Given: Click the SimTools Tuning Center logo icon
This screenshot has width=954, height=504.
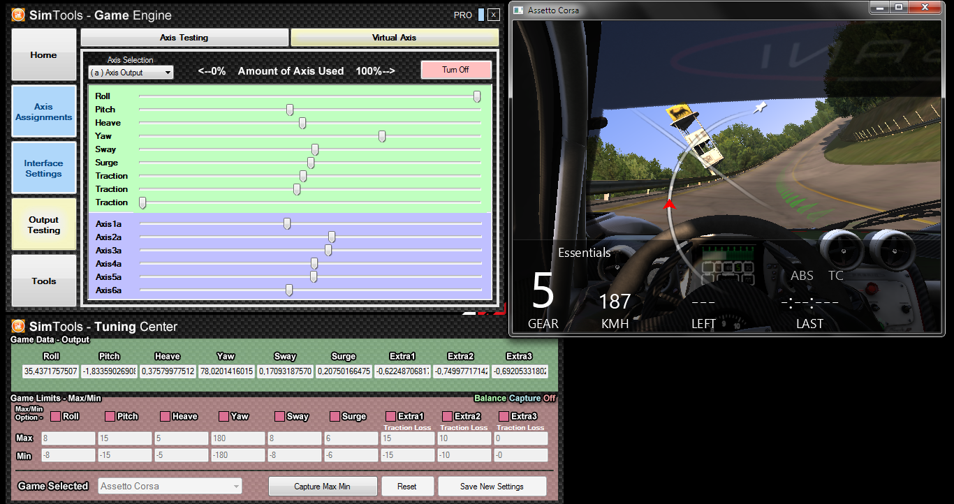Looking at the screenshot, I should 18,326.
